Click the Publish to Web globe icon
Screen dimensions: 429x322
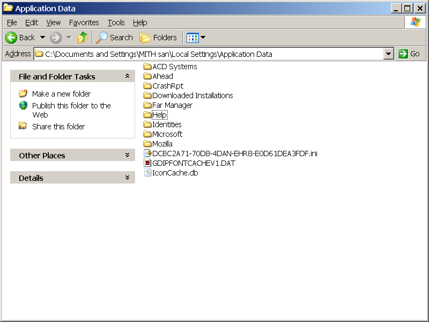[23, 105]
